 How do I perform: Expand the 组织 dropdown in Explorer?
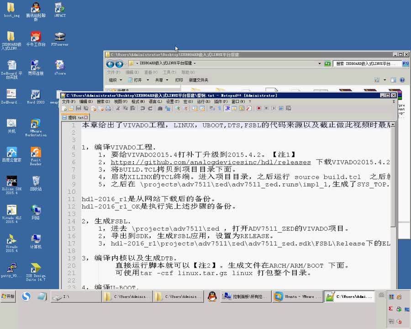tap(116, 80)
